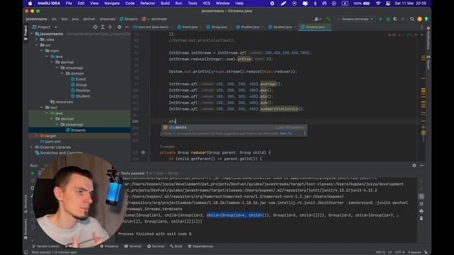Click Wi-Fi icon in menu bar

[x=378, y=4]
